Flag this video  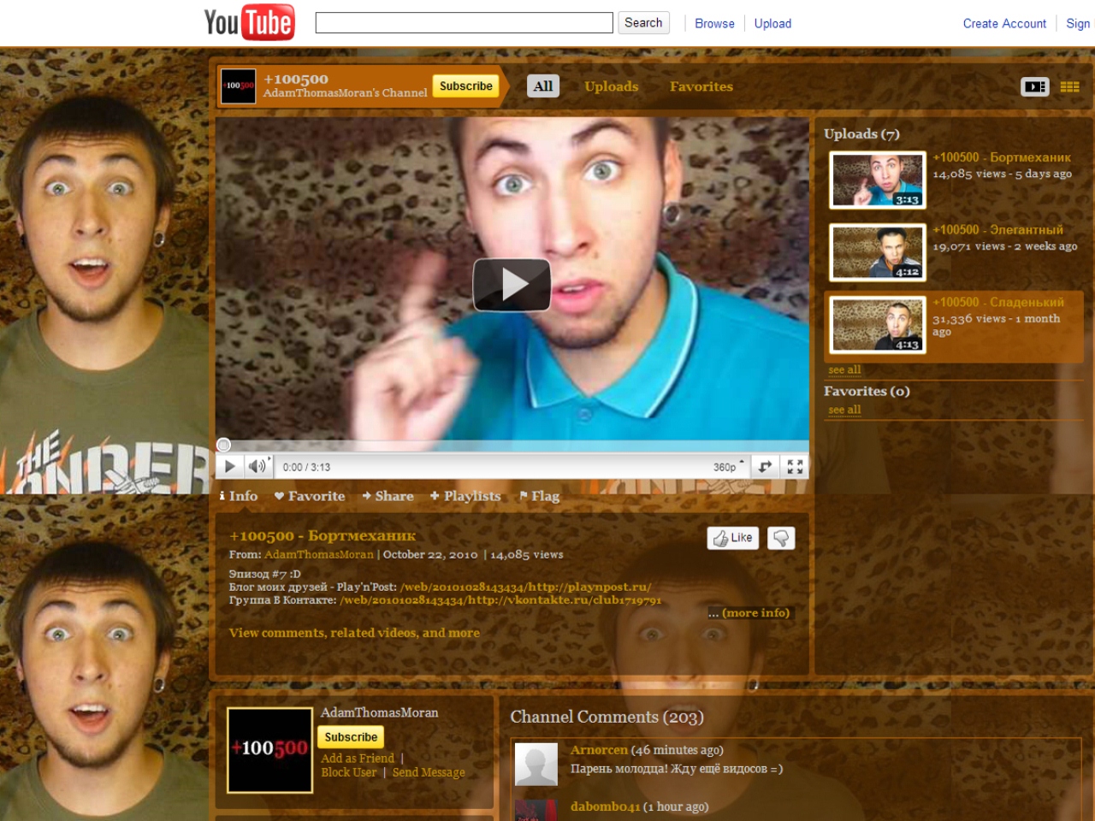coord(539,496)
